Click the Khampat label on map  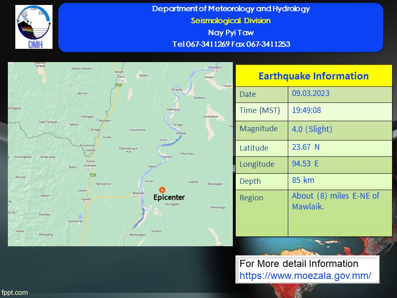[90, 166]
